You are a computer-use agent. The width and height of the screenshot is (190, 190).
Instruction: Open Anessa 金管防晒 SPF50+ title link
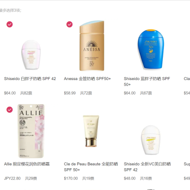[87, 79]
